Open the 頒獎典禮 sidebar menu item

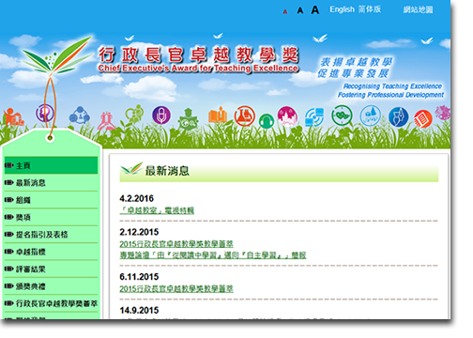point(51,286)
